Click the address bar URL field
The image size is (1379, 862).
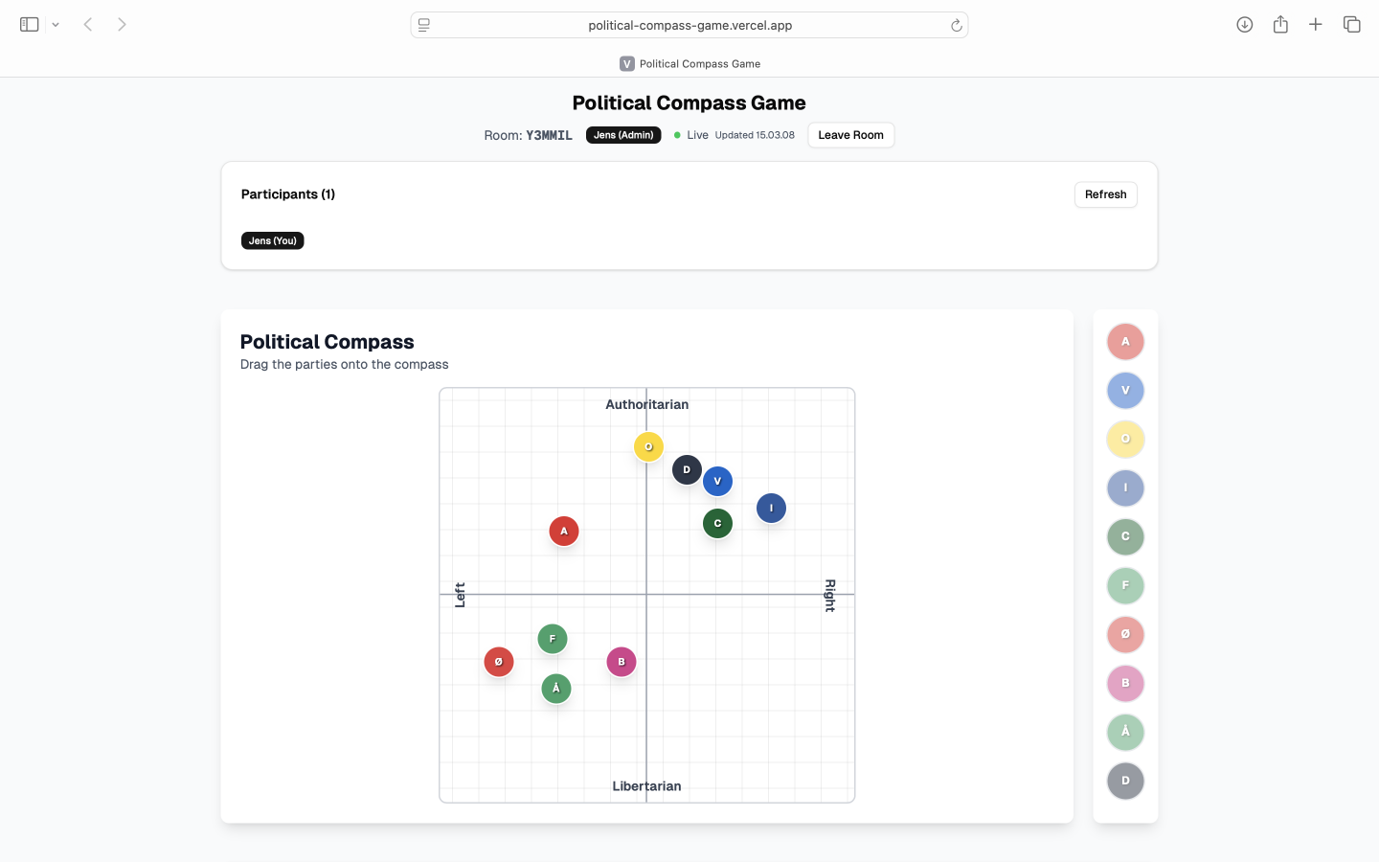pos(689,26)
